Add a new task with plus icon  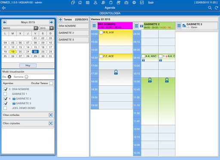tap(61, 19)
